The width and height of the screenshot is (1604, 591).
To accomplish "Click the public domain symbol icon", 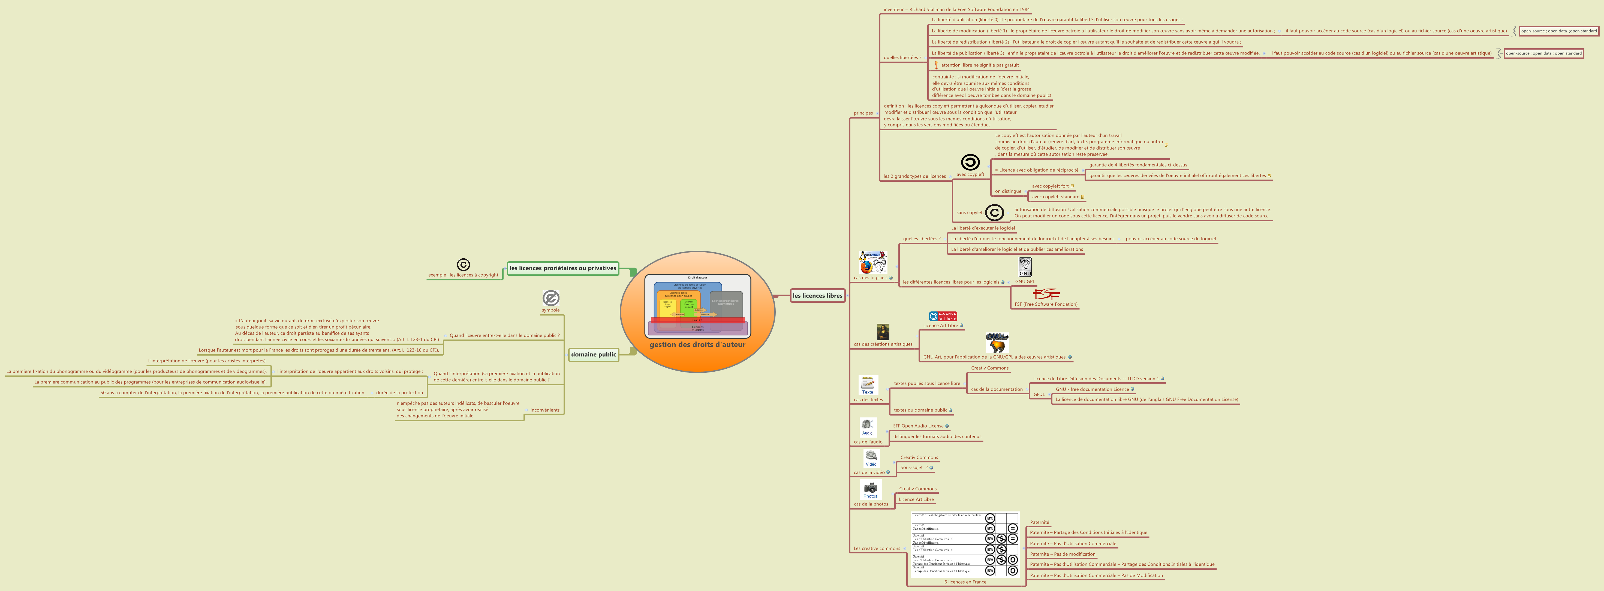I will coord(550,298).
